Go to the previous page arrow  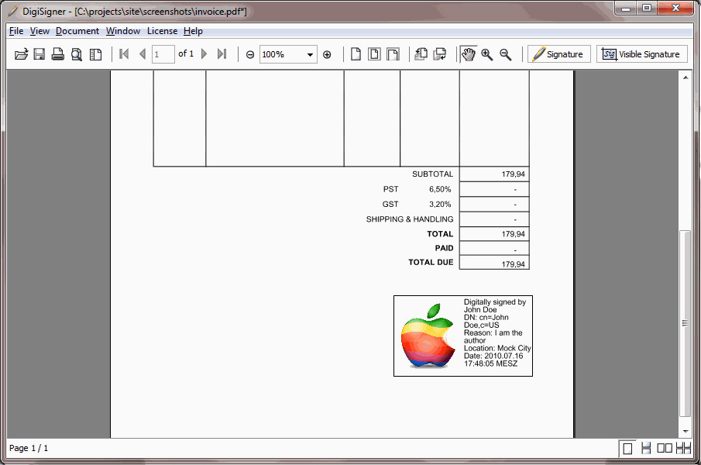tap(143, 54)
